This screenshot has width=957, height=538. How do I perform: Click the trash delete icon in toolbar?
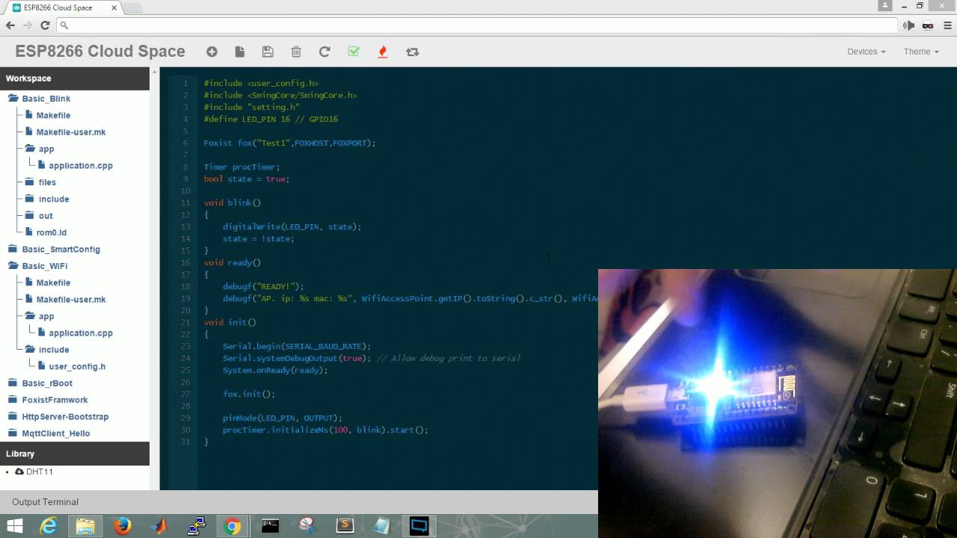tap(296, 52)
